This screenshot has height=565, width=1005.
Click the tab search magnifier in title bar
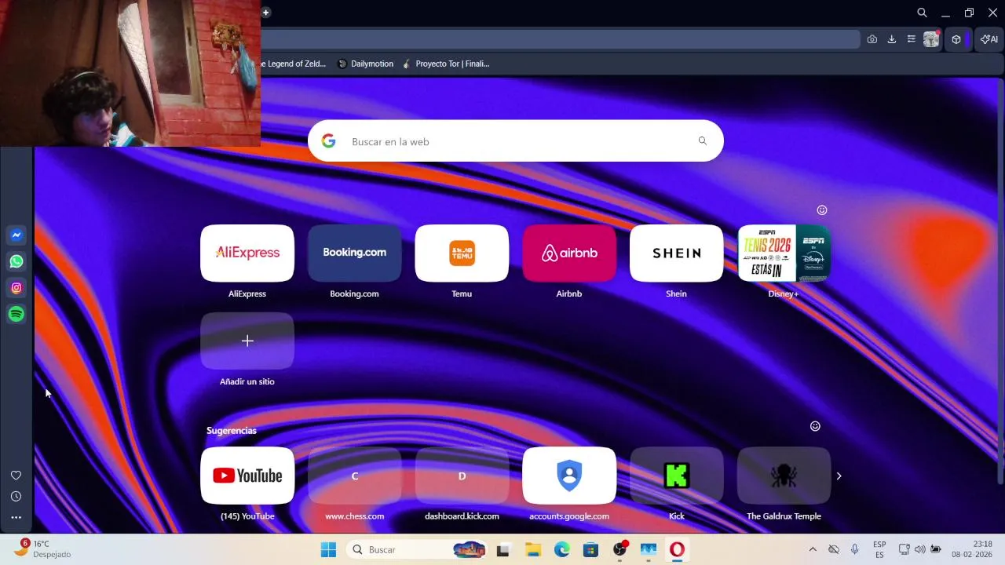coord(923,13)
